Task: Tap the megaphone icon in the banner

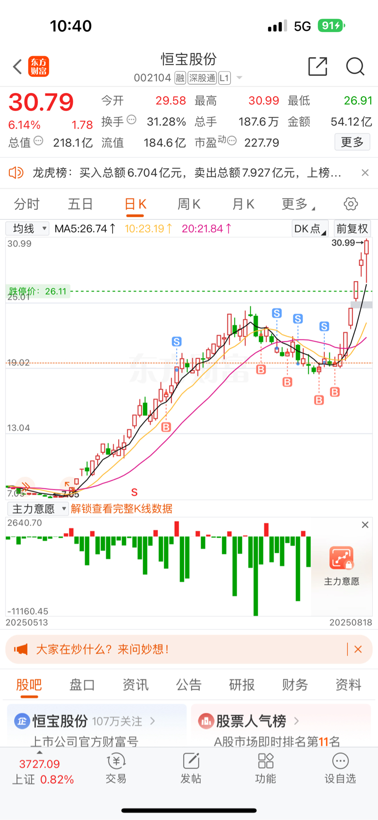Action: [21, 649]
